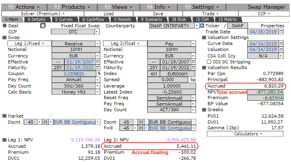Screen dimensions: 291x165
Task: Collapse the Valuation Settings section
Action: pos(204,38)
